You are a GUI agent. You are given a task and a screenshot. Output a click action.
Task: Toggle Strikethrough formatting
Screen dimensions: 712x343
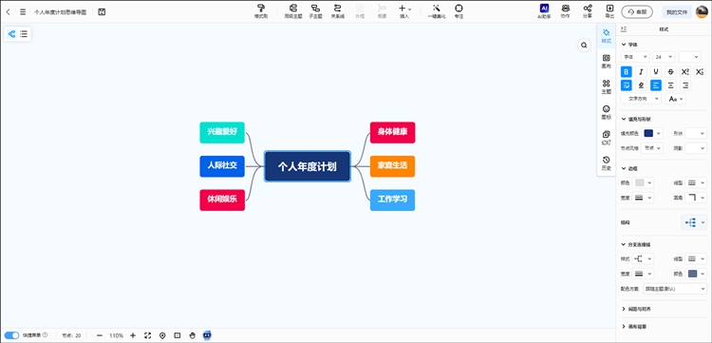[670, 71]
